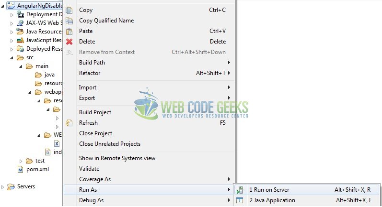Screen dimensions: 382x207
Task: Expand the Servers tree node
Action: (x=3, y=187)
